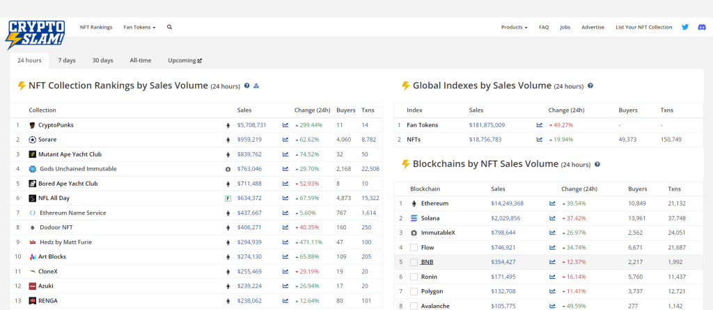The width and height of the screenshot is (713, 310).
Task: Open sales chart icon for NFL All Day
Action: (285, 198)
